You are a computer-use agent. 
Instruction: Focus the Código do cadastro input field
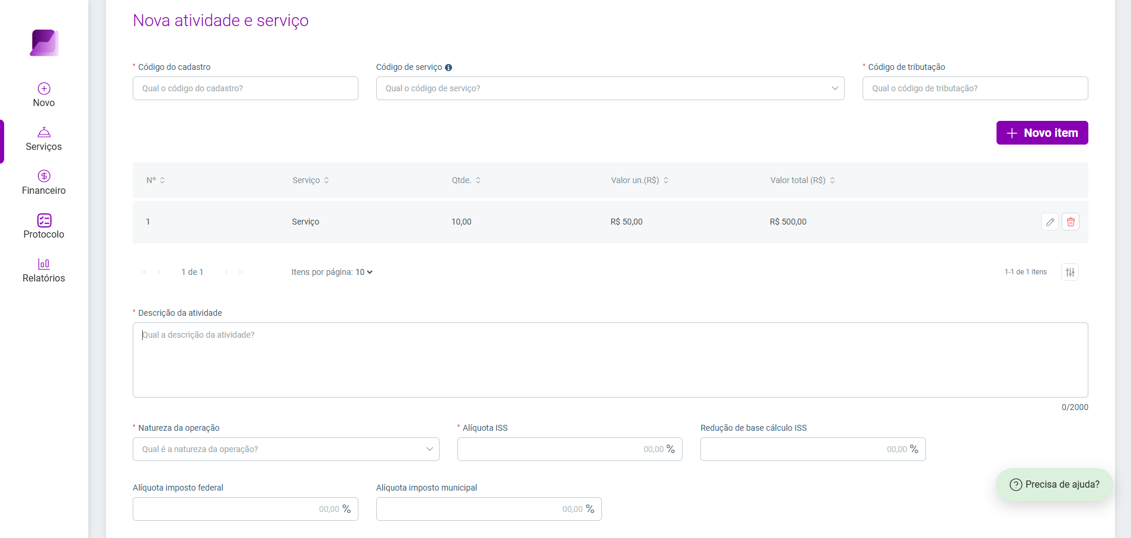[245, 88]
